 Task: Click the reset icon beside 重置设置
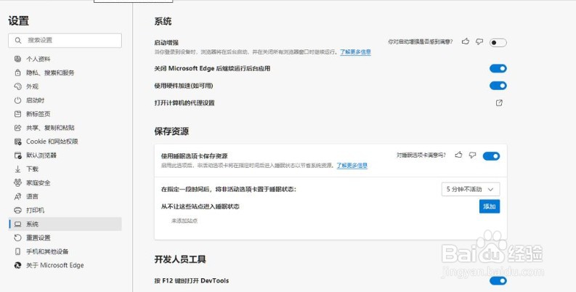click(17, 238)
